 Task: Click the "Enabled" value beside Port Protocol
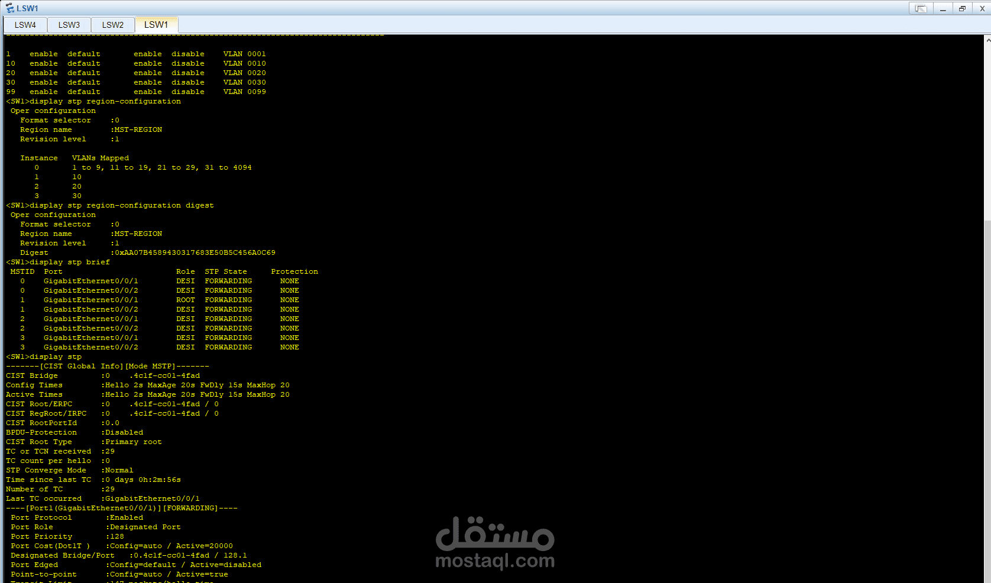pos(127,517)
